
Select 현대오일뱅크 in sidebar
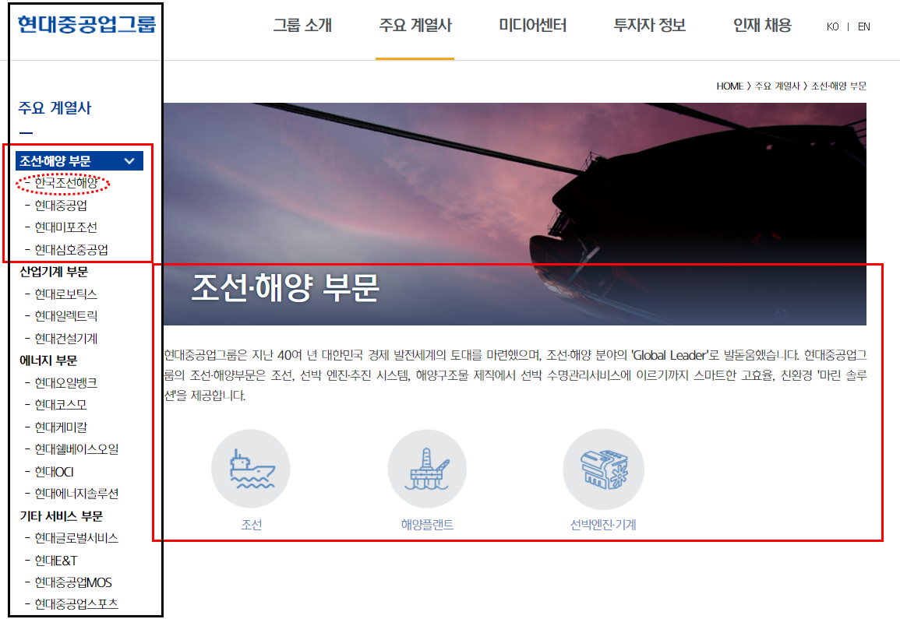click(66, 382)
